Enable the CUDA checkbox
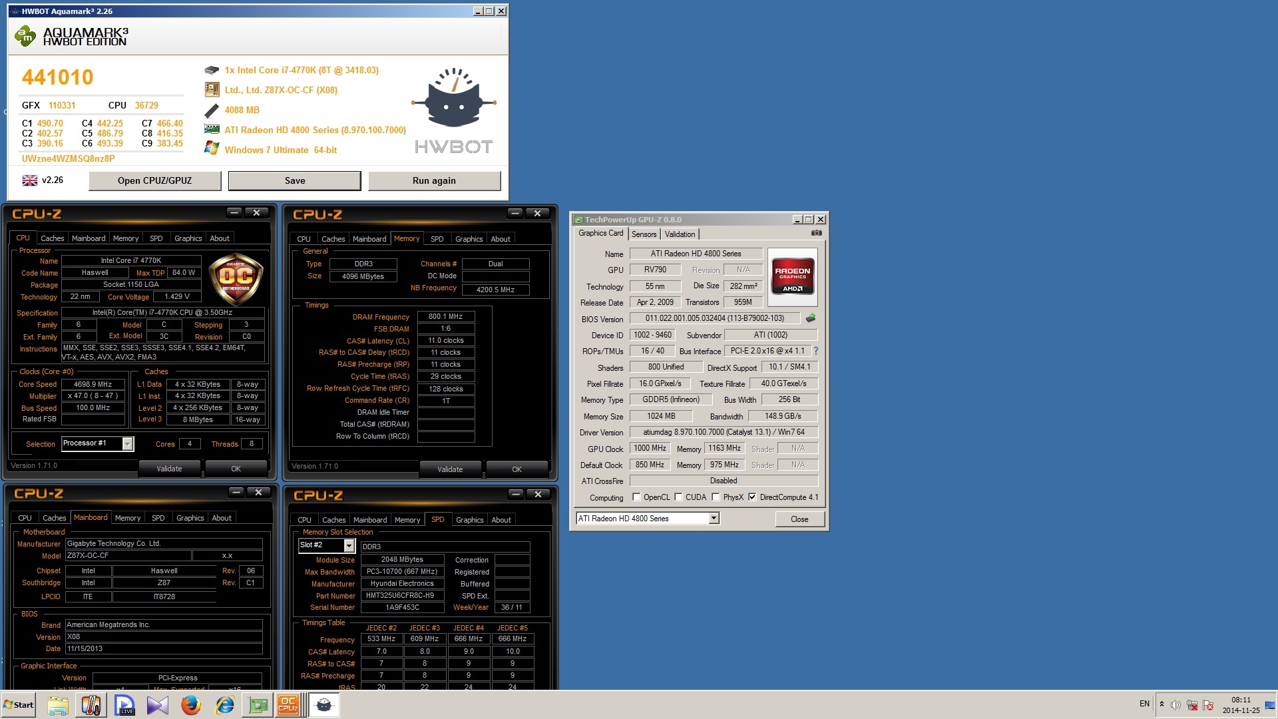The width and height of the screenshot is (1278, 719). pyautogui.click(x=678, y=497)
